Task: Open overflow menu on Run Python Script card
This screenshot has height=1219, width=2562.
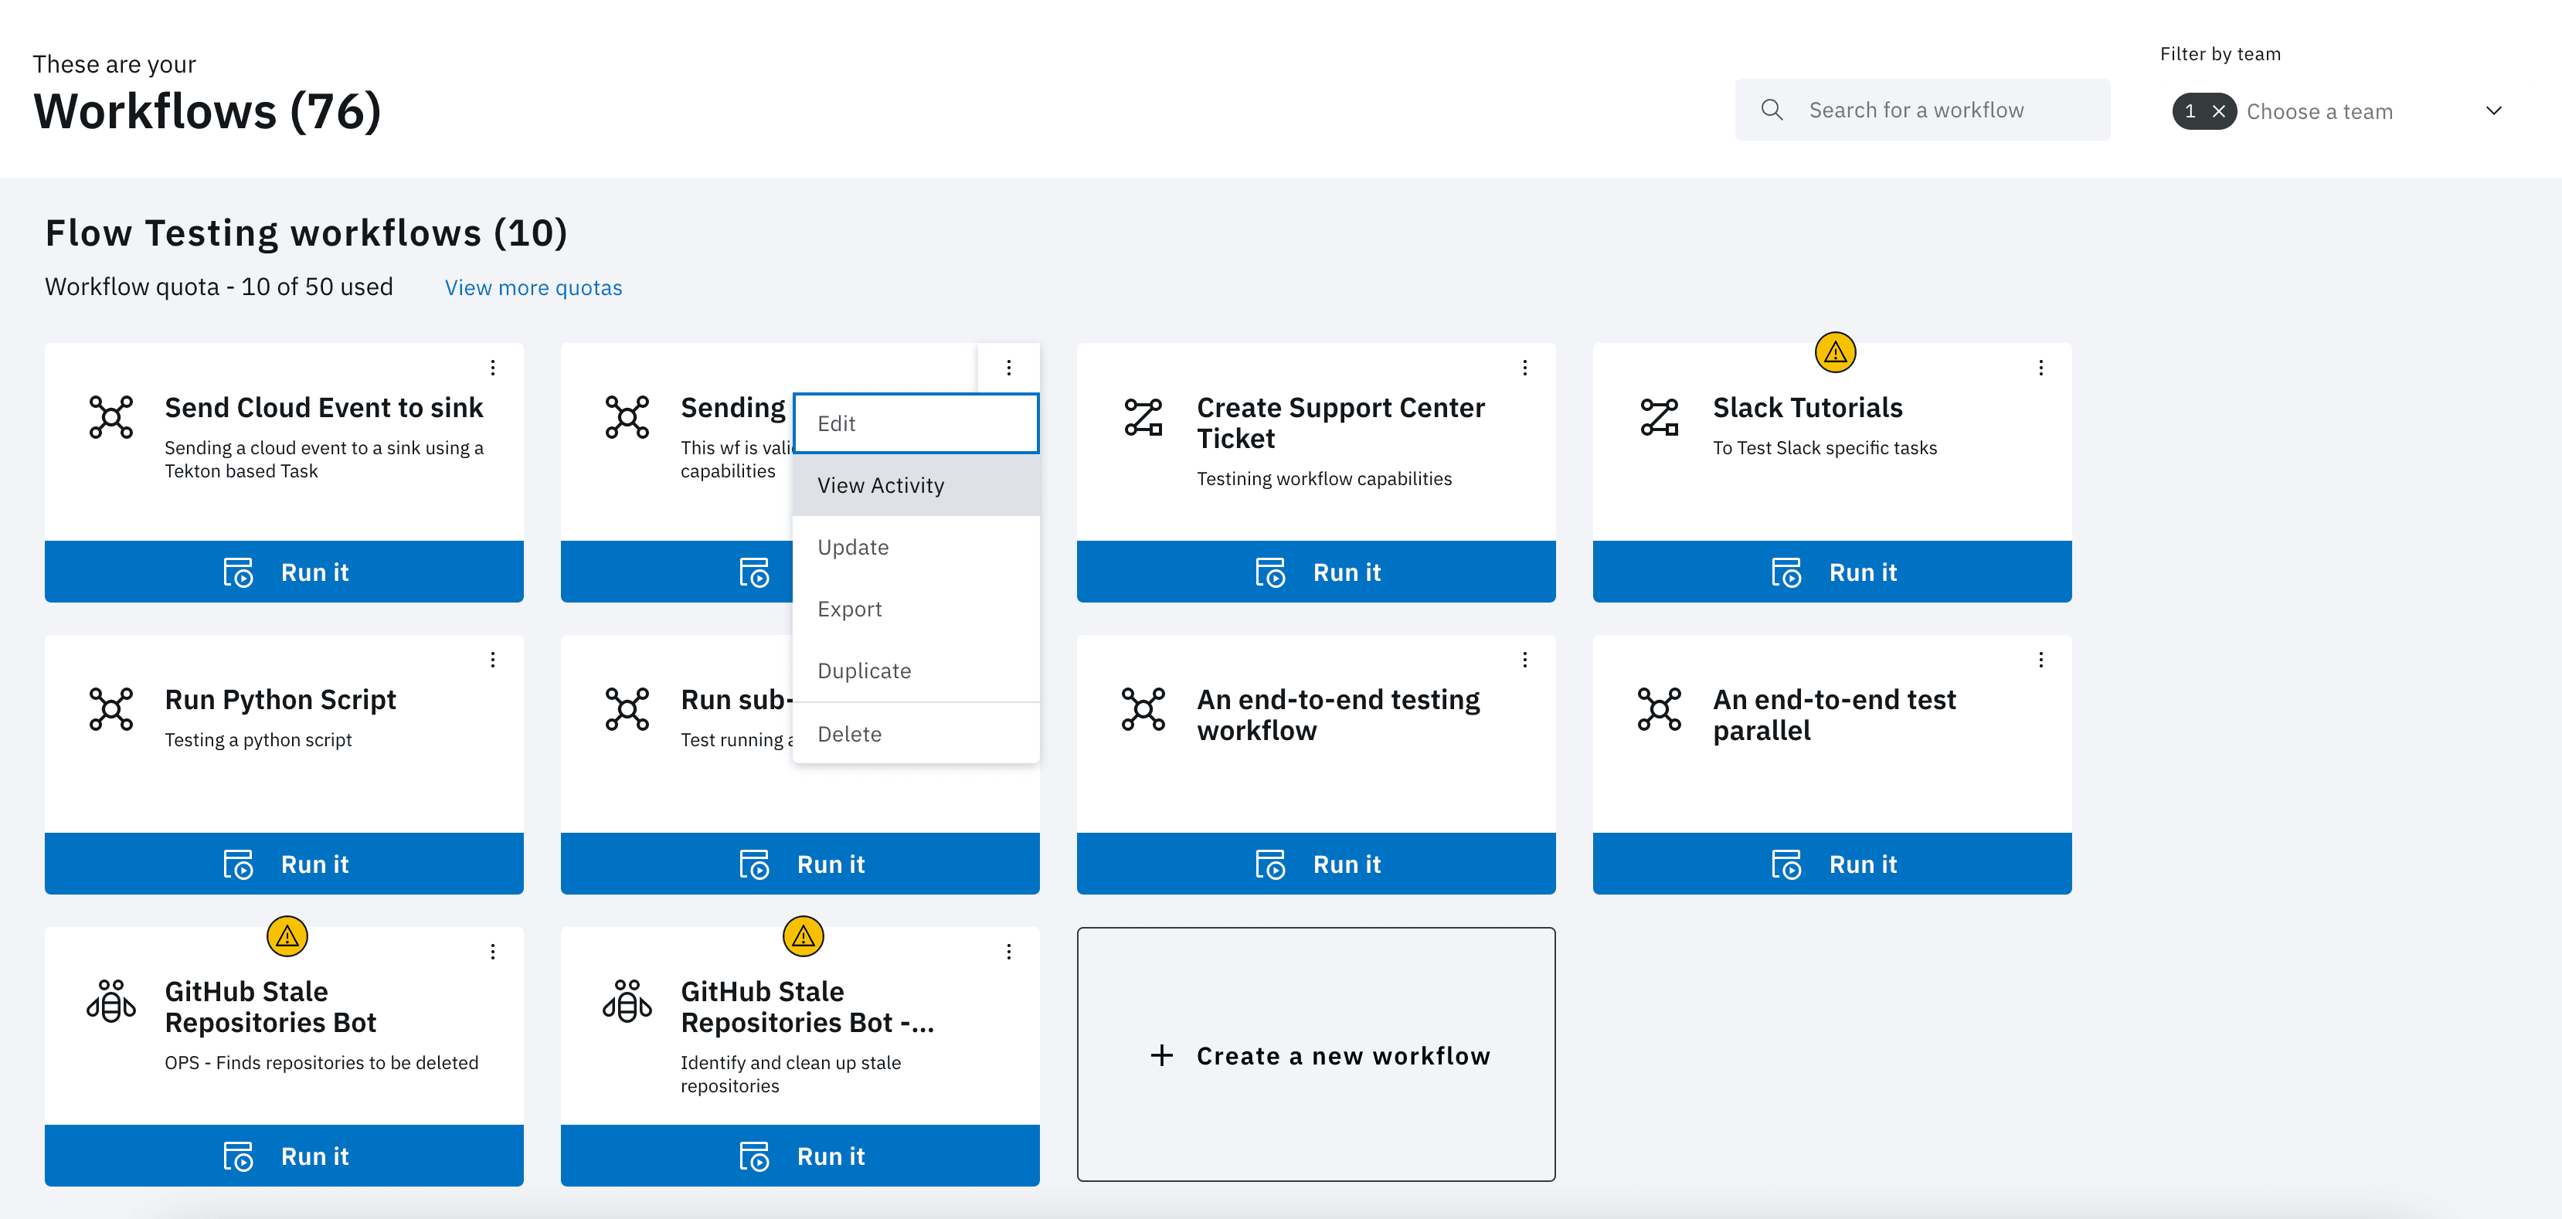Action: pos(492,660)
